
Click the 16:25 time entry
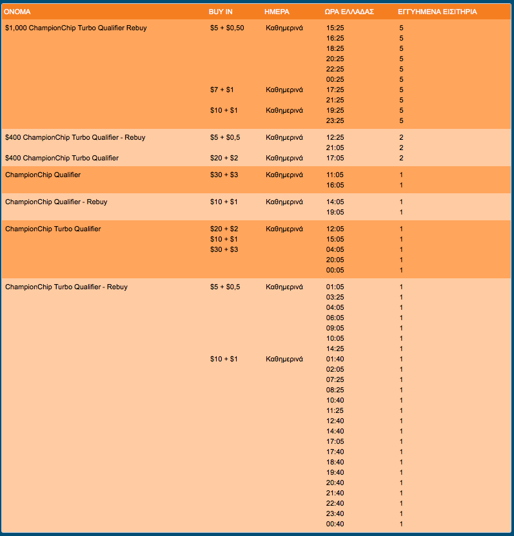point(335,38)
